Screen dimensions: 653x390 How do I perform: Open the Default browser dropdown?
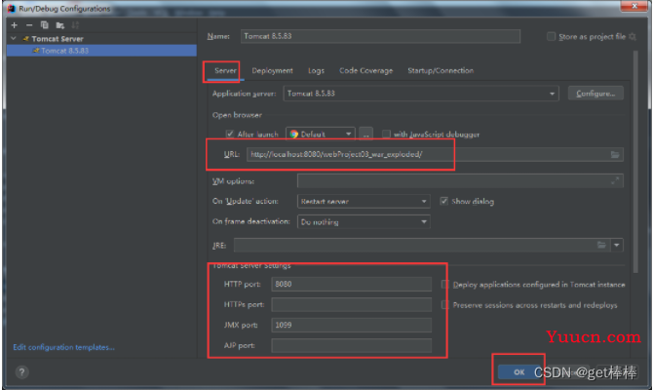point(348,135)
